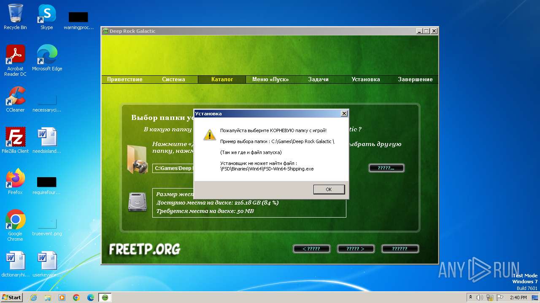The image size is (540, 303).
Task: Click the browse folder button ?????...
Action: [386, 168]
